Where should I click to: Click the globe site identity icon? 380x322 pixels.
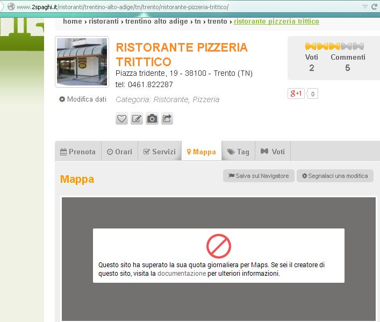(10, 7)
